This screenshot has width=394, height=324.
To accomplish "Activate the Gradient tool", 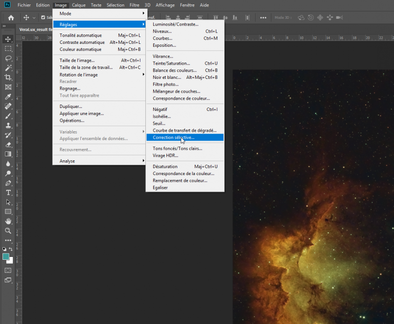I will click(8, 154).
